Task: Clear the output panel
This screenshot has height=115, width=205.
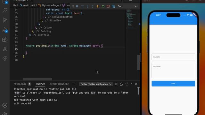Action: tap(116, 84)
